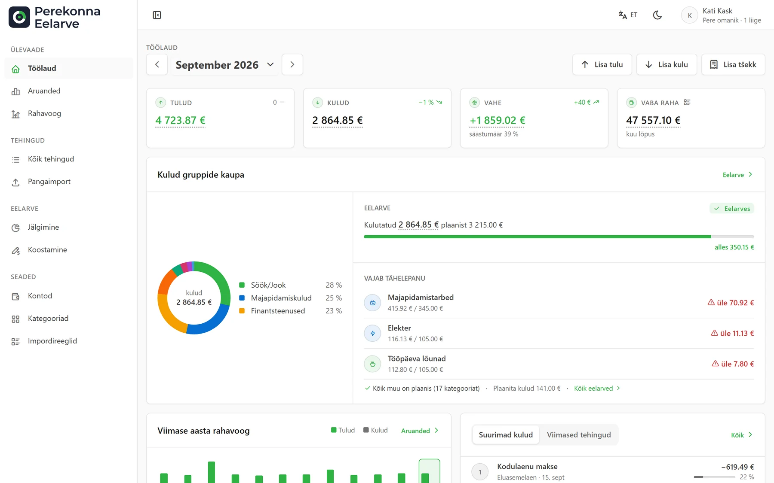Open the Kõik eelarved link

point(597,389)
